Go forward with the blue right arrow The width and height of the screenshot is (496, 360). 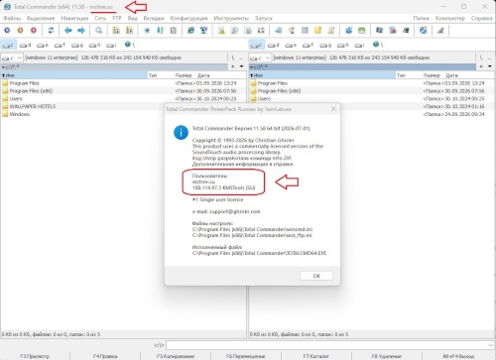pyautogui.click(x=81, y=31)
